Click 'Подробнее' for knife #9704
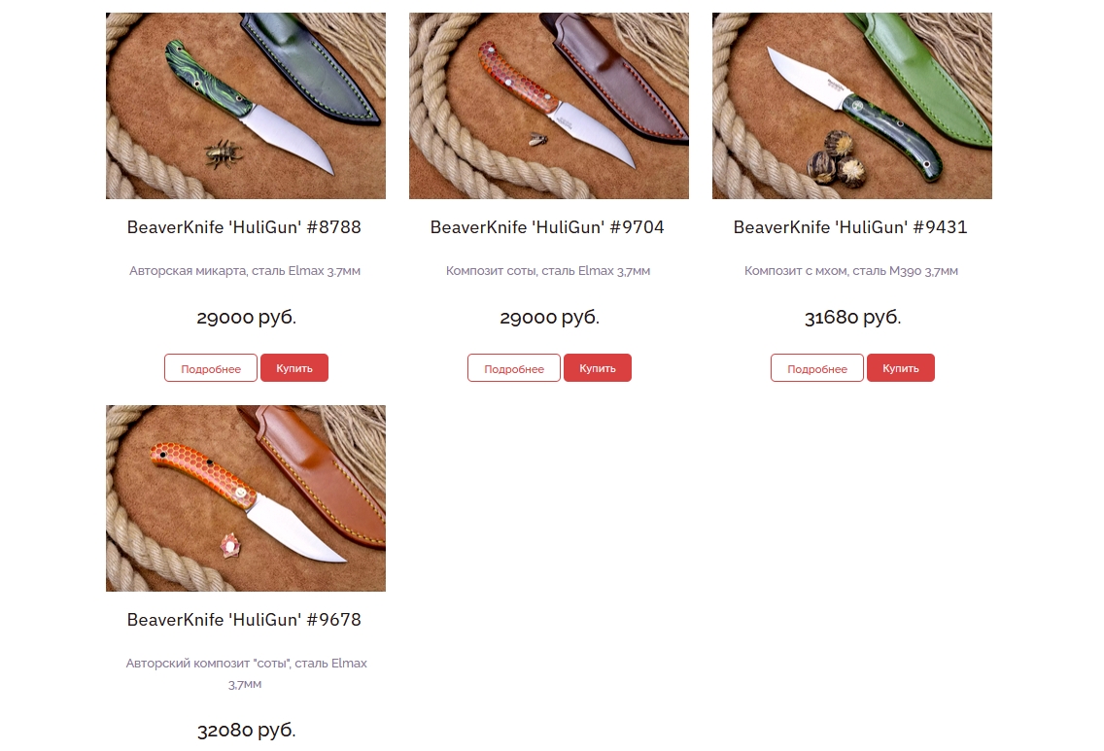 pos(514,368)
